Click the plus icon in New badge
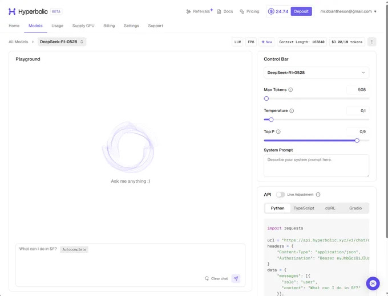Screen dimensions: 388x296 tap(263, 42)
